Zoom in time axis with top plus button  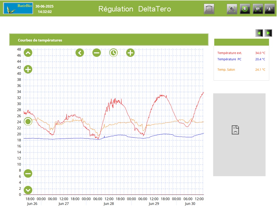[x=130, y=53]
